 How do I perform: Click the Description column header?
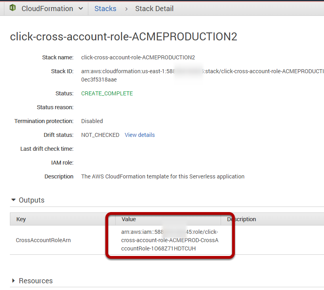[273, 219]
